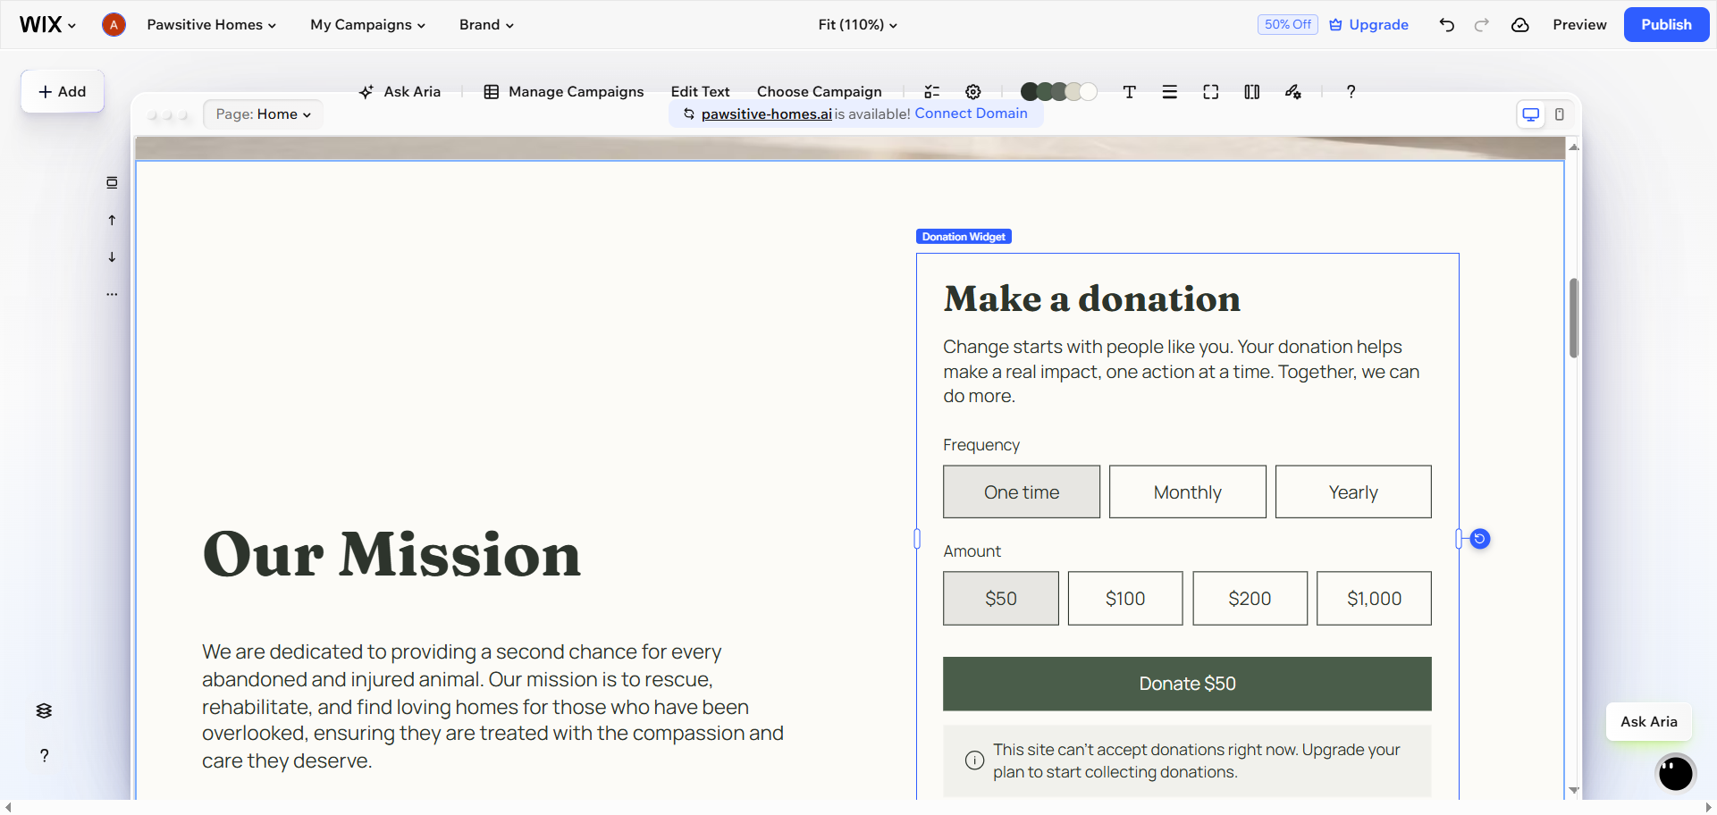The width and height of the screenshot is (1717, 815).
Task: Click the section layout icon in left rail
Action: coord(112,182)
